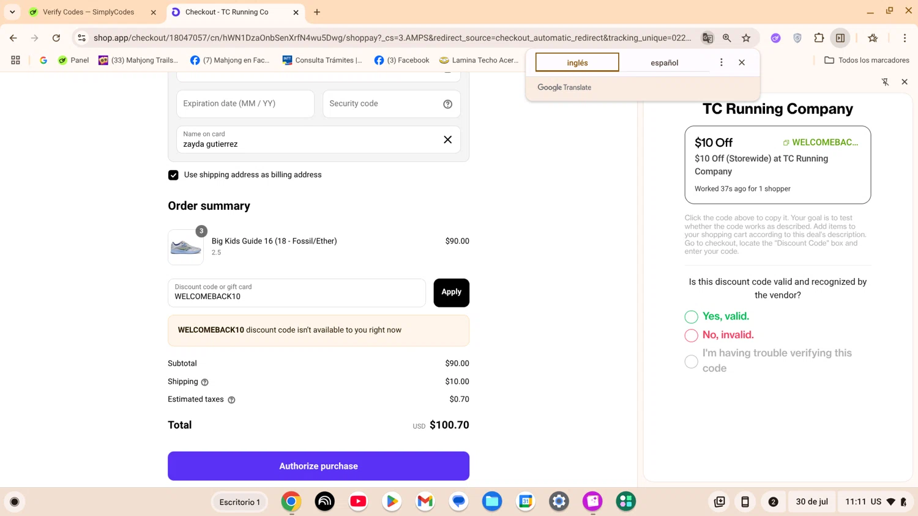
Task: Close the Verify Codes tab
Action: (x=154, y=12)
